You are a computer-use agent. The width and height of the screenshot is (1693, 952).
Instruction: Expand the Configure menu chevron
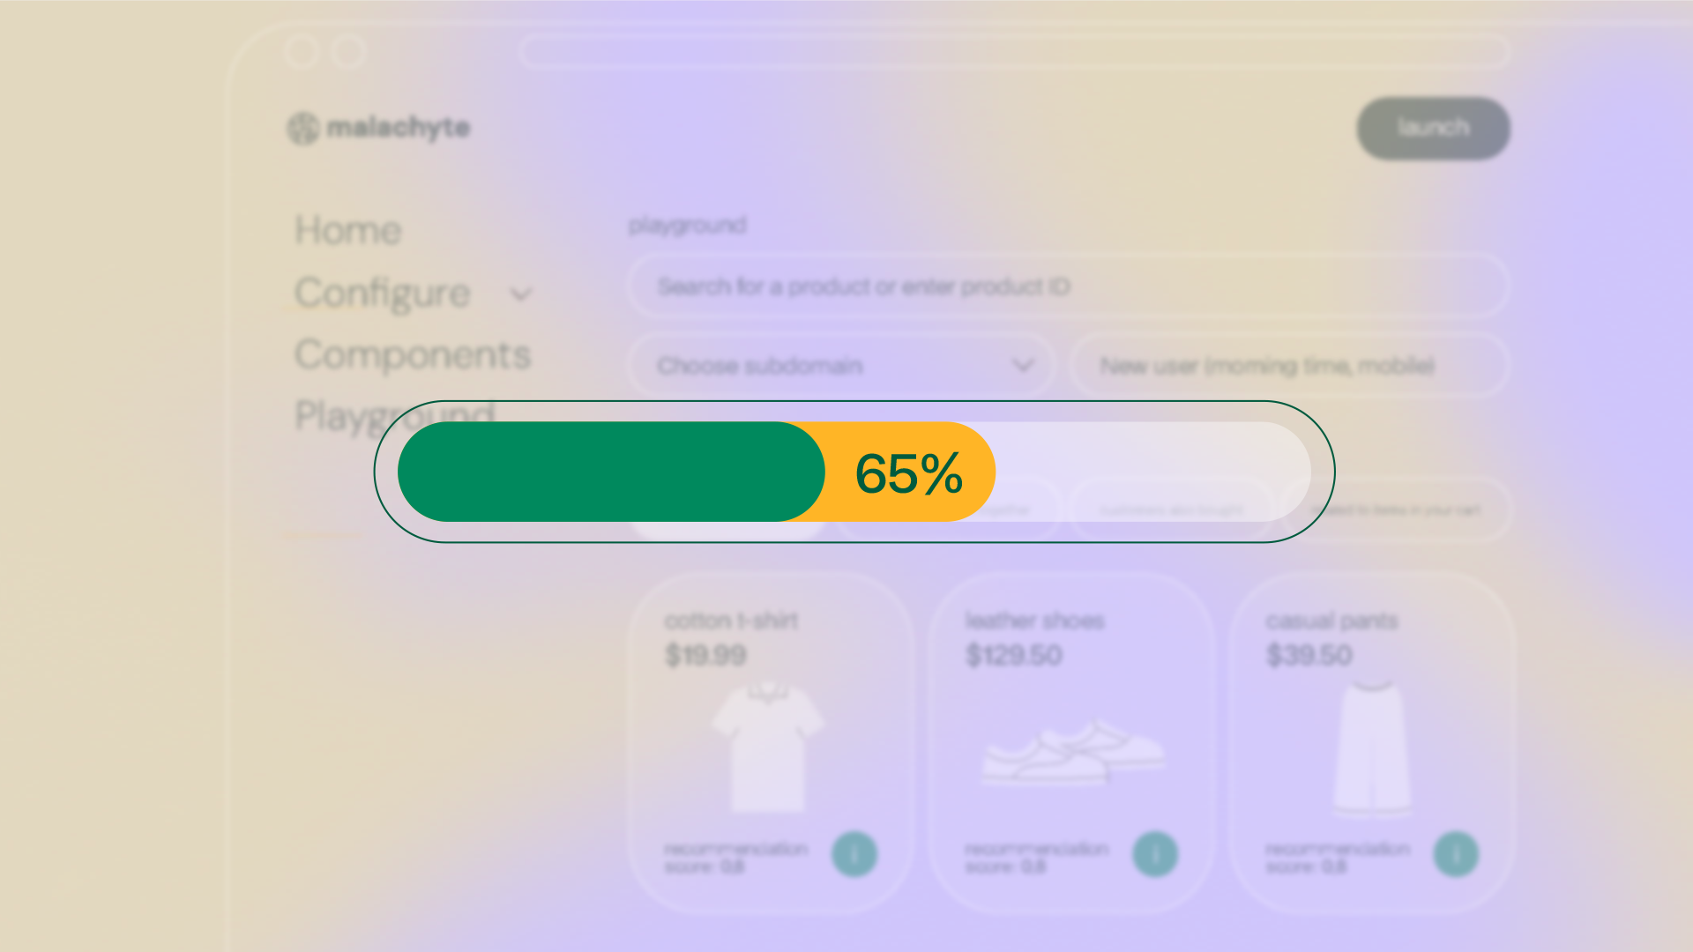(521, 294)
